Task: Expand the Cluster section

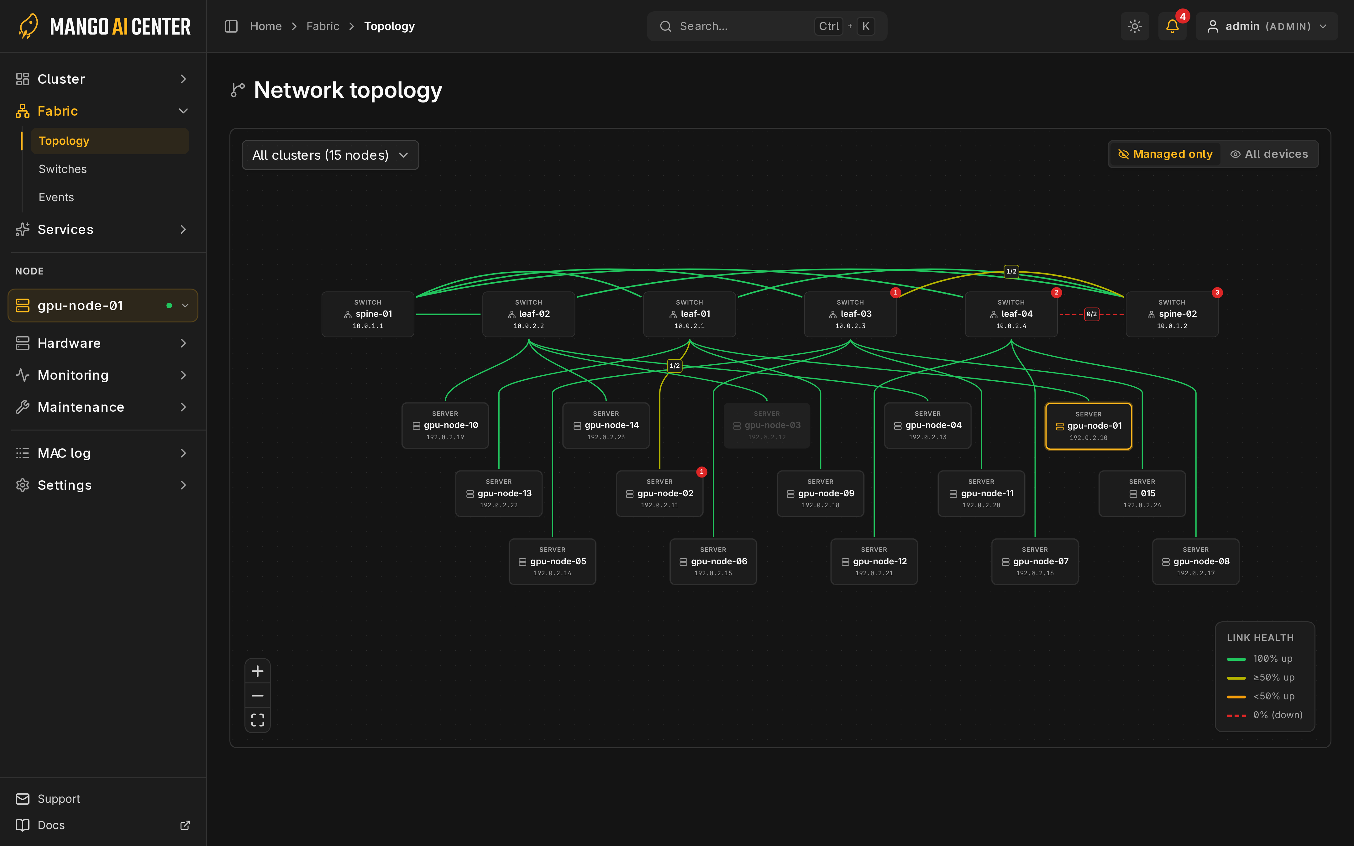Action: (x=103, y=79)
